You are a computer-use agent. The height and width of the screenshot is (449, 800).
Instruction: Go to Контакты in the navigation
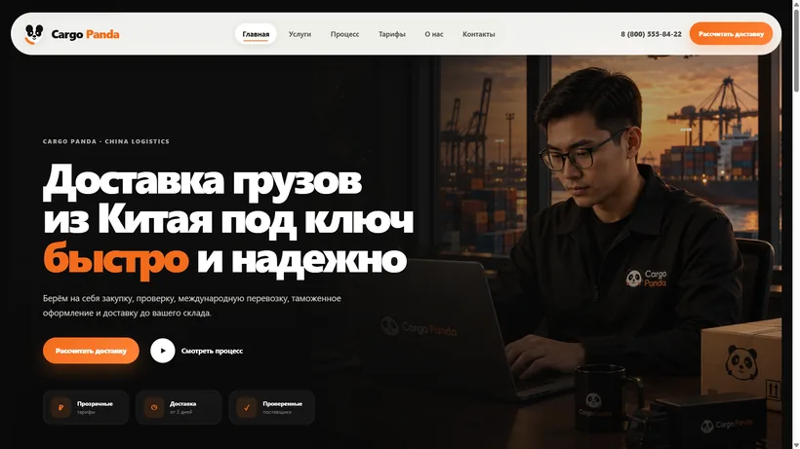479,34
